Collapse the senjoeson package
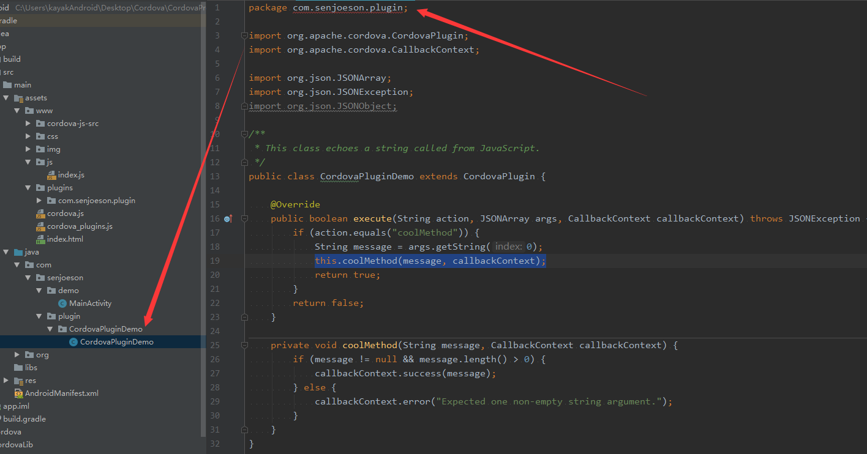 28,278
